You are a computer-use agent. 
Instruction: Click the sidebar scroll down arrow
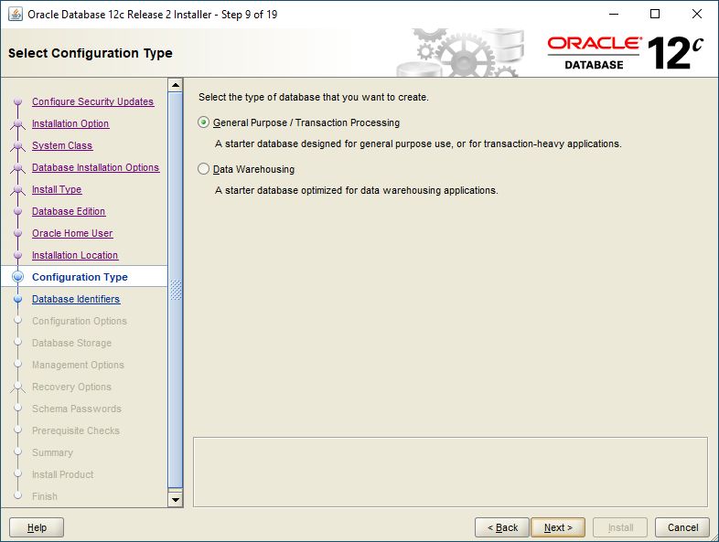[175, 499]
